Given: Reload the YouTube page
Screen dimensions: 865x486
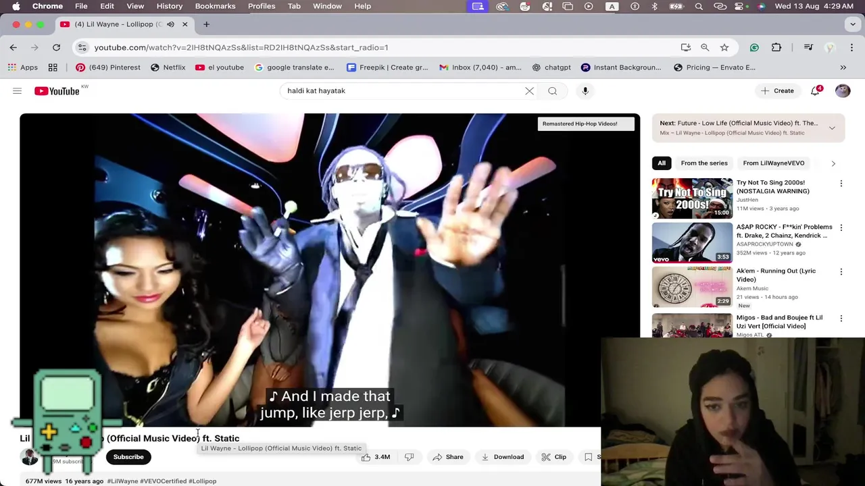Looking at the screenshot, I should [x=56, y=47].
